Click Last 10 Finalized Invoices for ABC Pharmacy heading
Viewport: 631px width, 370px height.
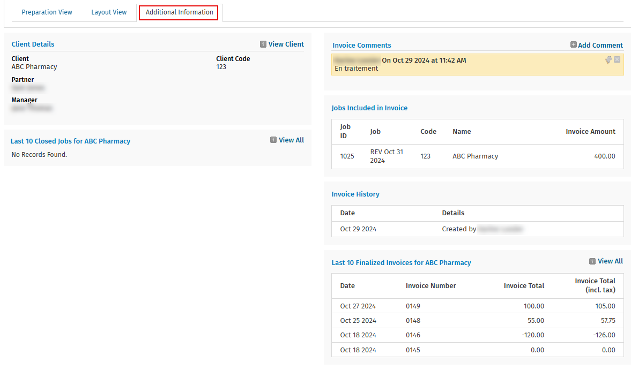coord(401,263)
